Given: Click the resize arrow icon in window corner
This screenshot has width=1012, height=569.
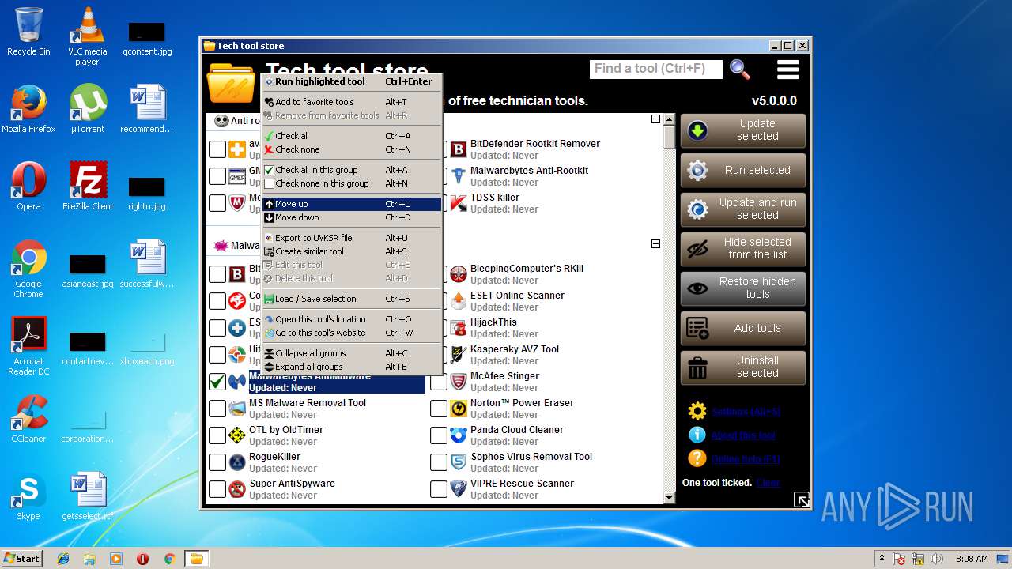Looking at the screenshot, I should tap(801, 499).
